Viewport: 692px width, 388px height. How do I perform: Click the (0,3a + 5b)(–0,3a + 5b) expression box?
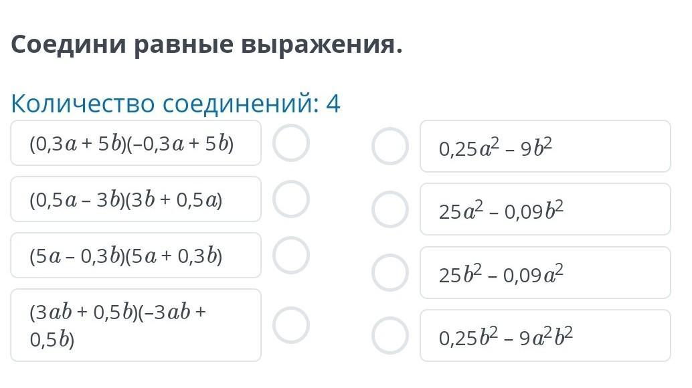(x=136, y=143)
